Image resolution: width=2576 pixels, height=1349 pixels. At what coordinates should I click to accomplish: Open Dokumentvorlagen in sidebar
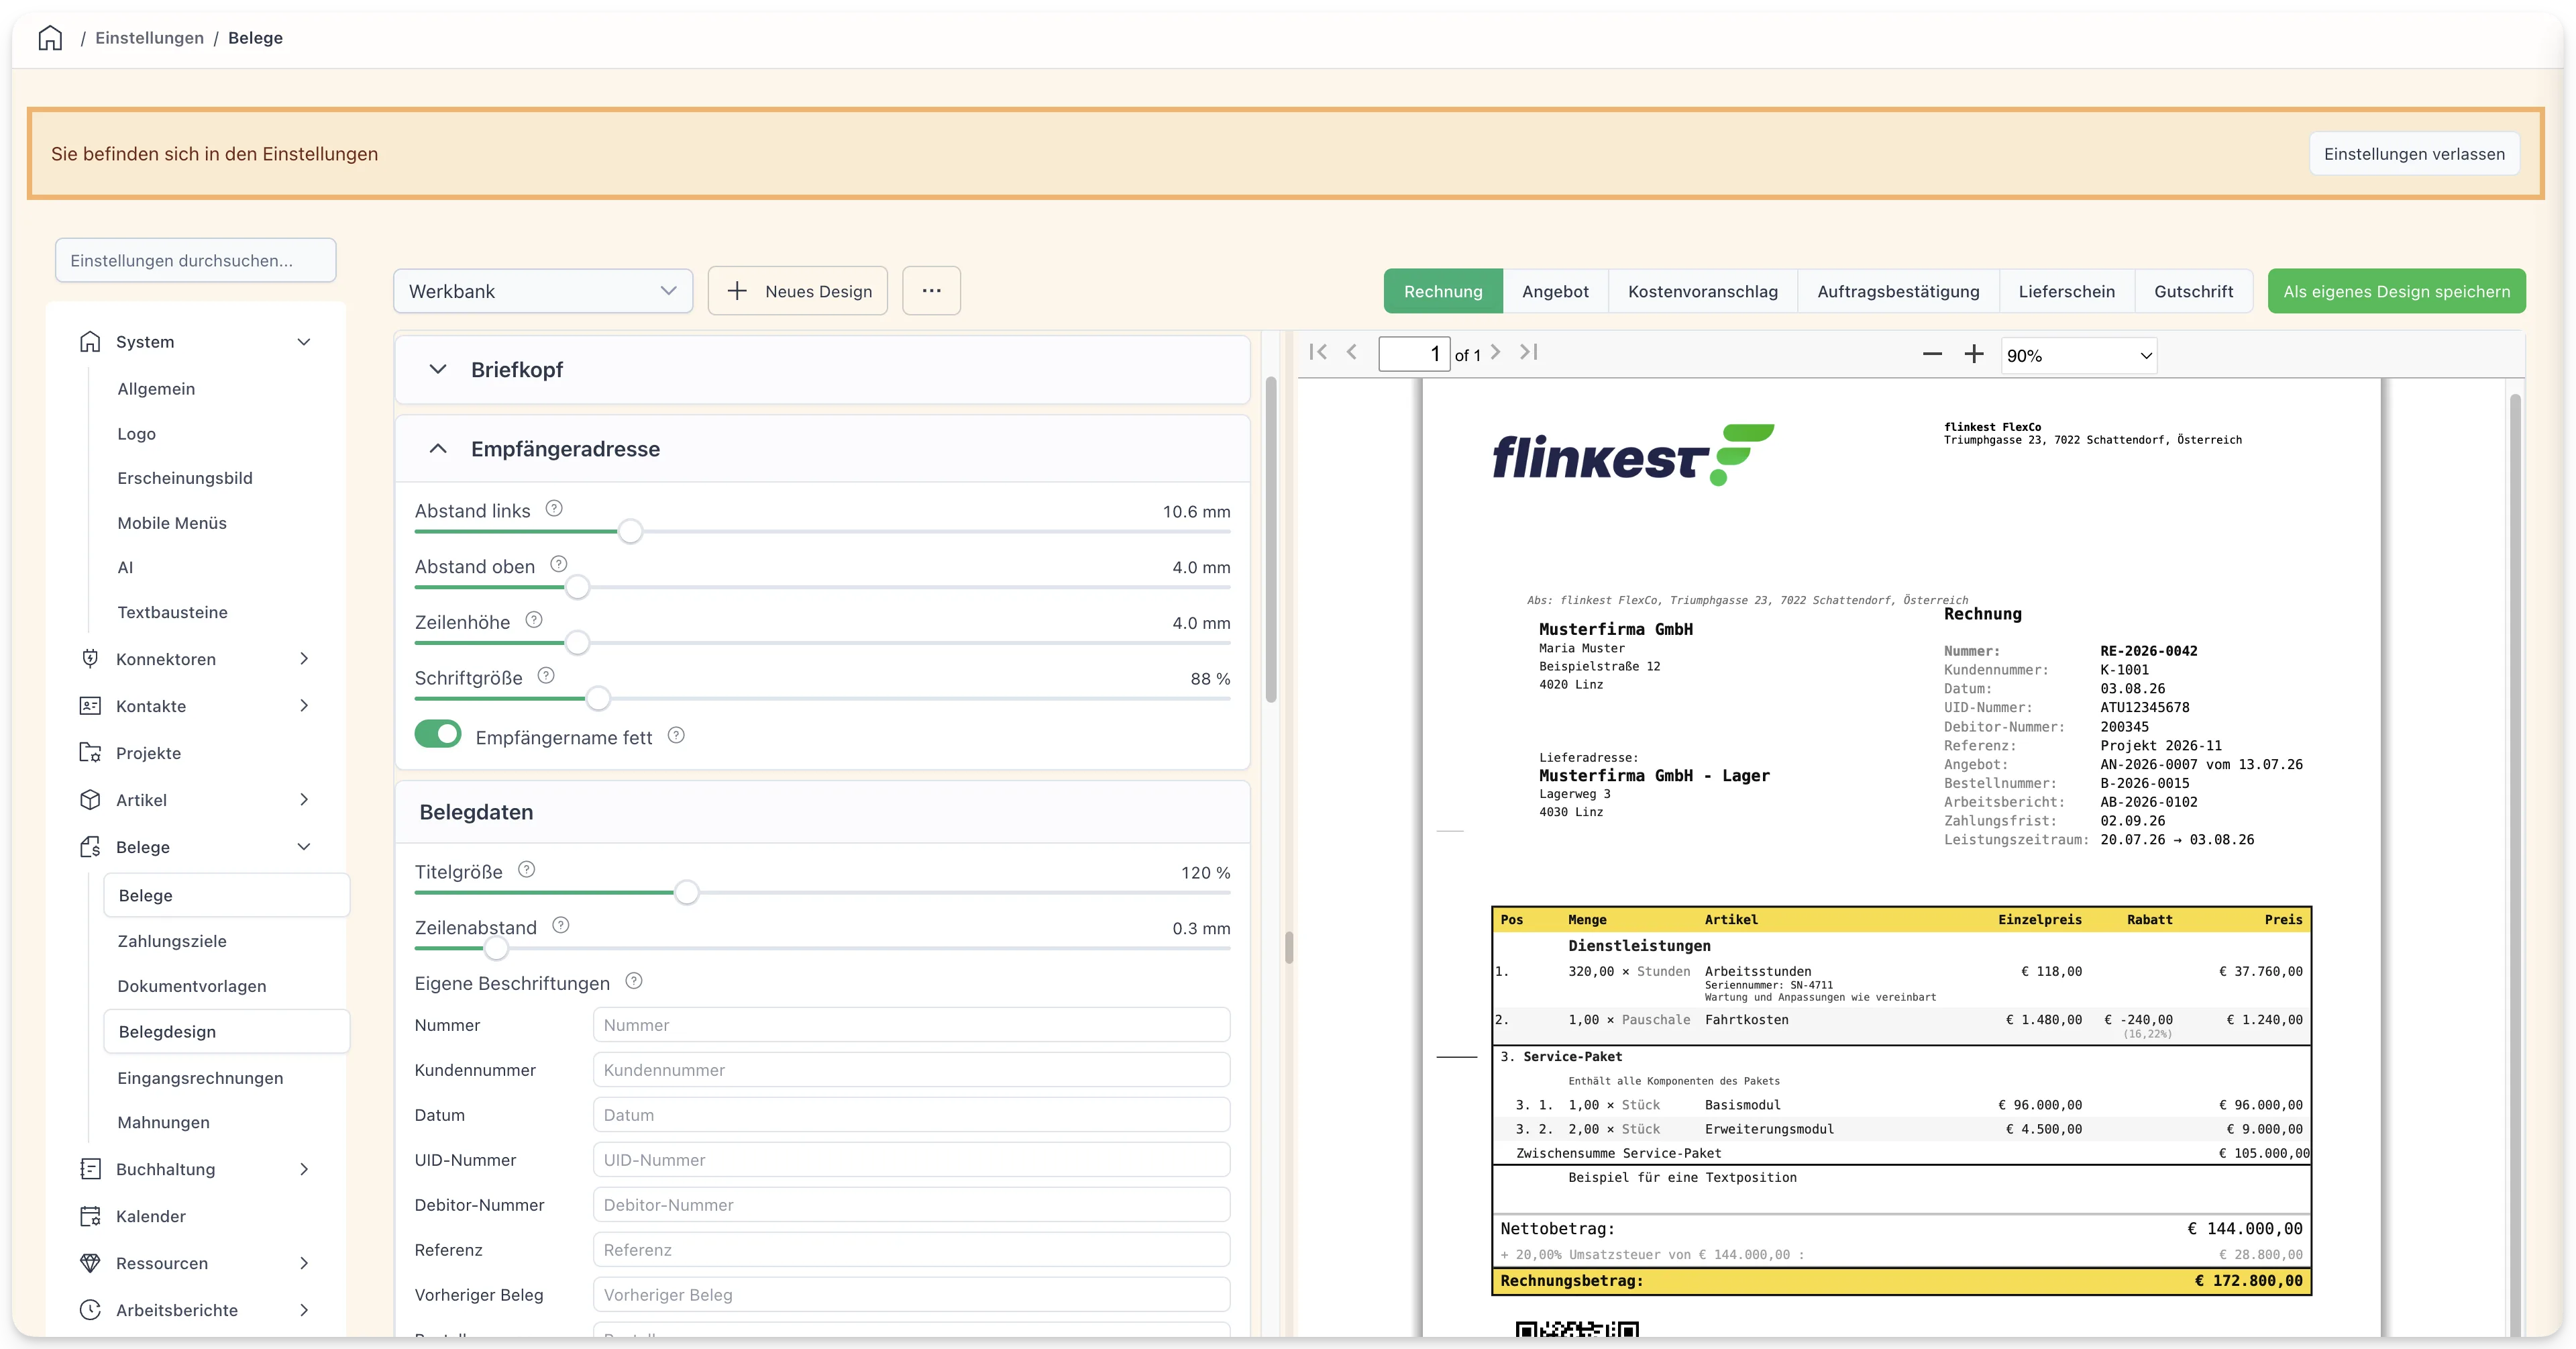192,986
